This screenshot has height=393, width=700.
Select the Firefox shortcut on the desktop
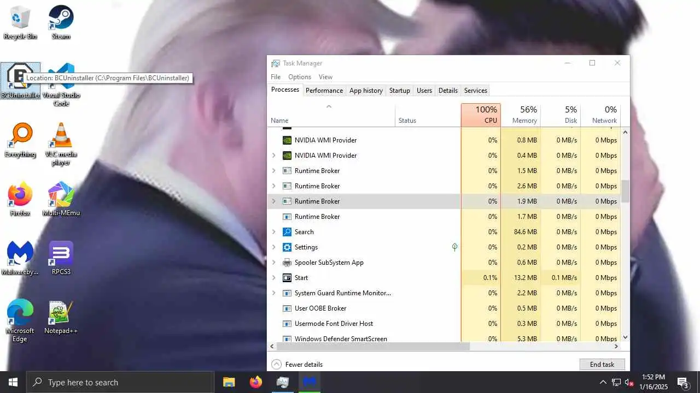[20, 199]
